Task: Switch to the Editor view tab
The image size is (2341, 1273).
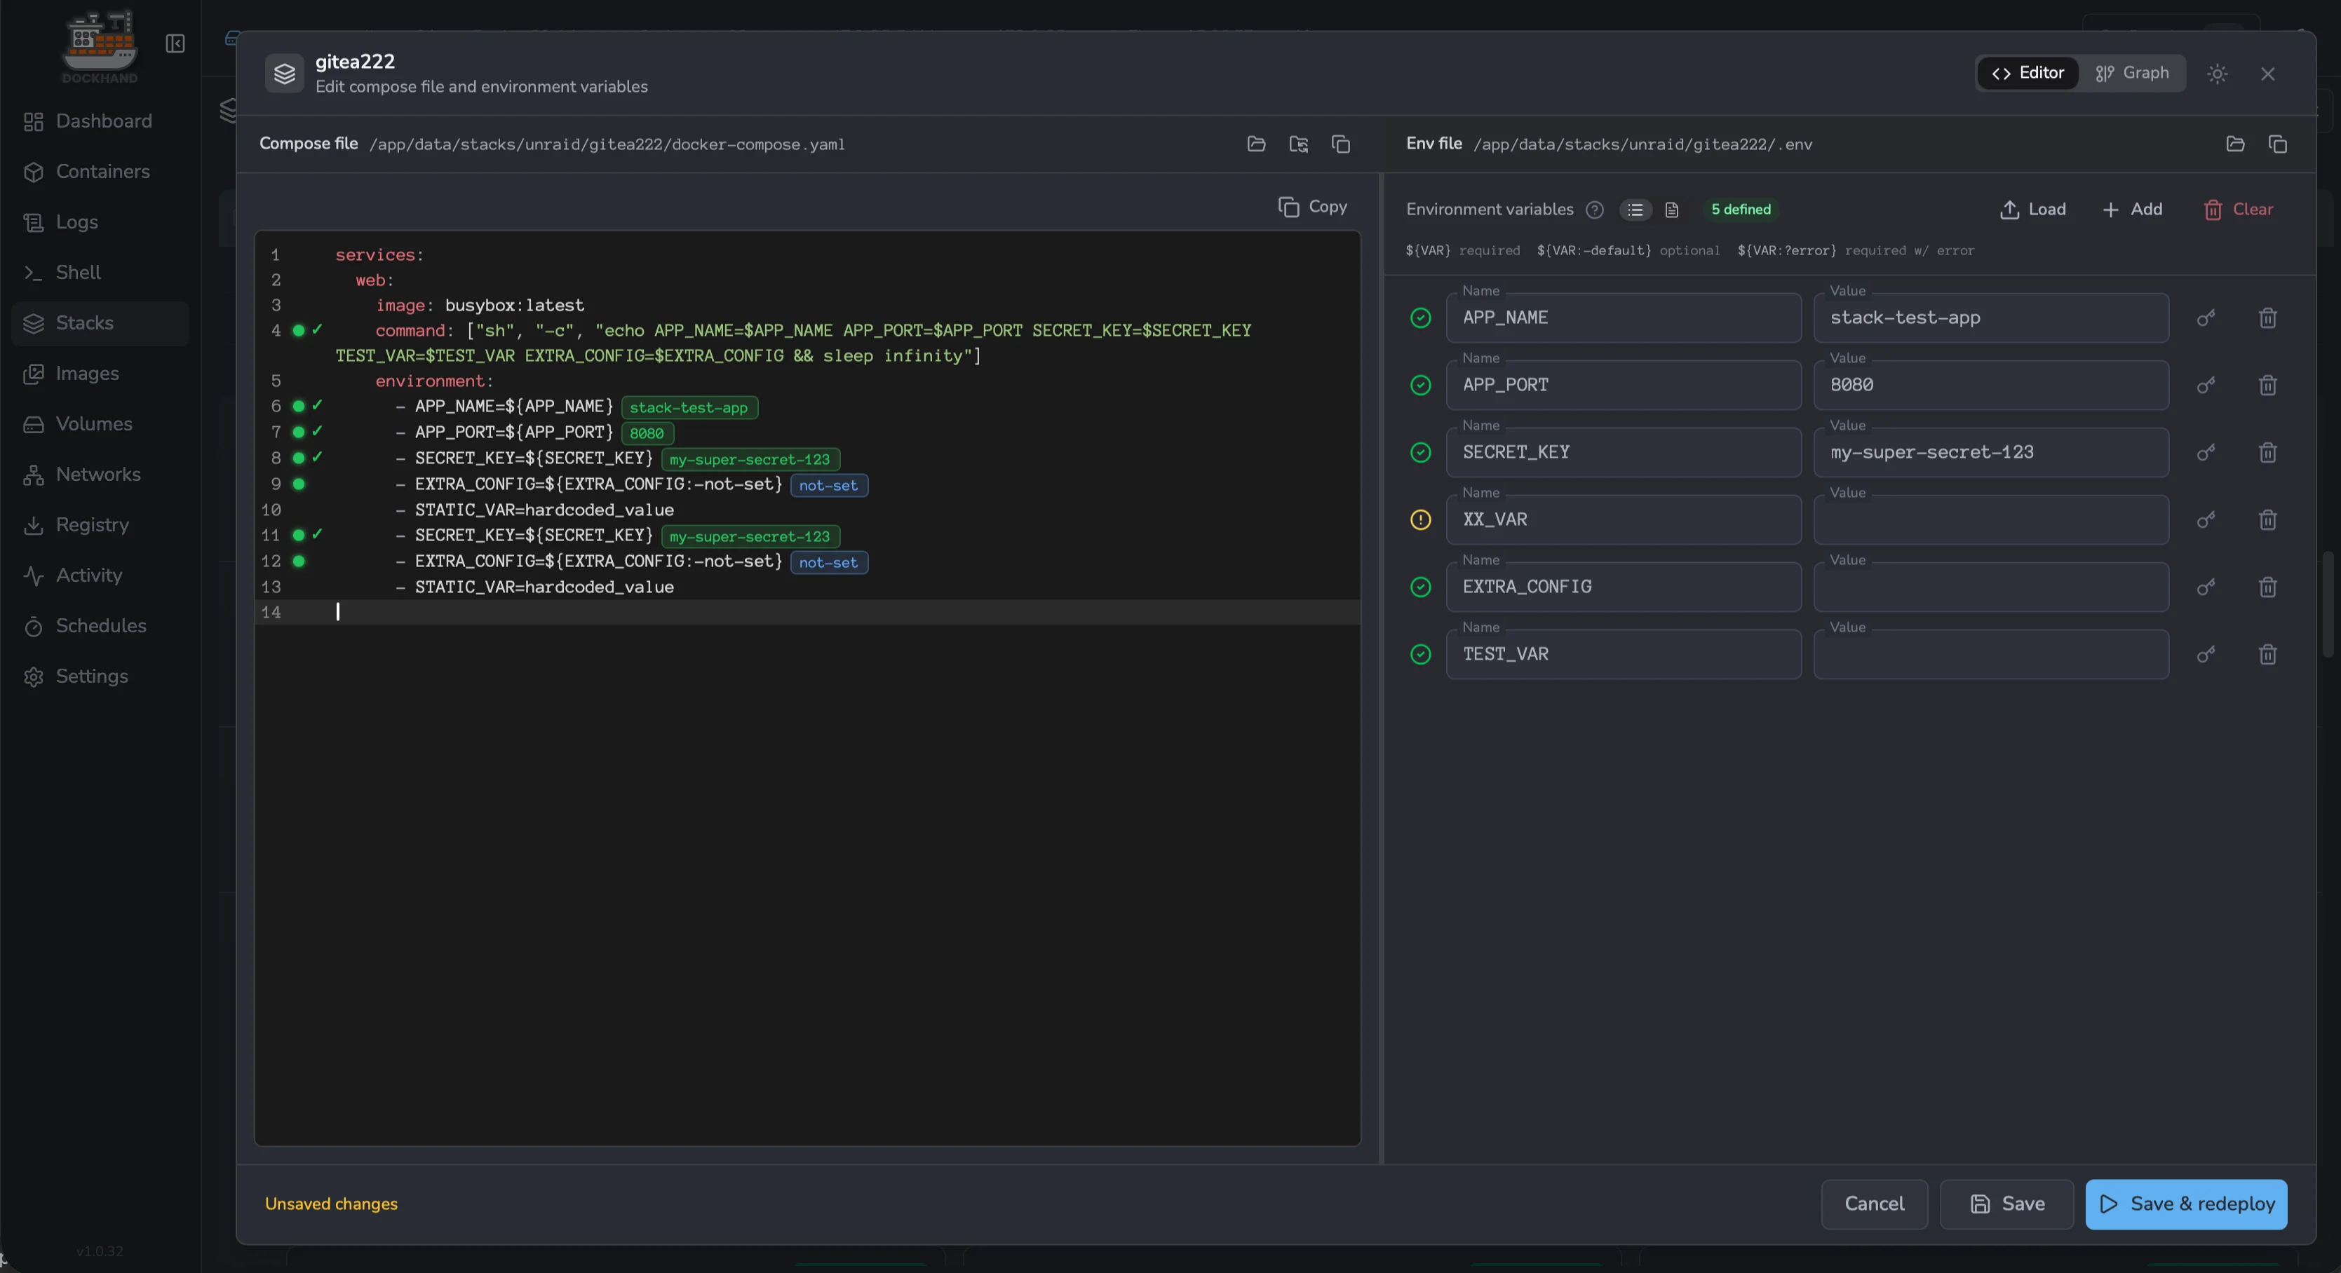Action: coord(2028,73)
